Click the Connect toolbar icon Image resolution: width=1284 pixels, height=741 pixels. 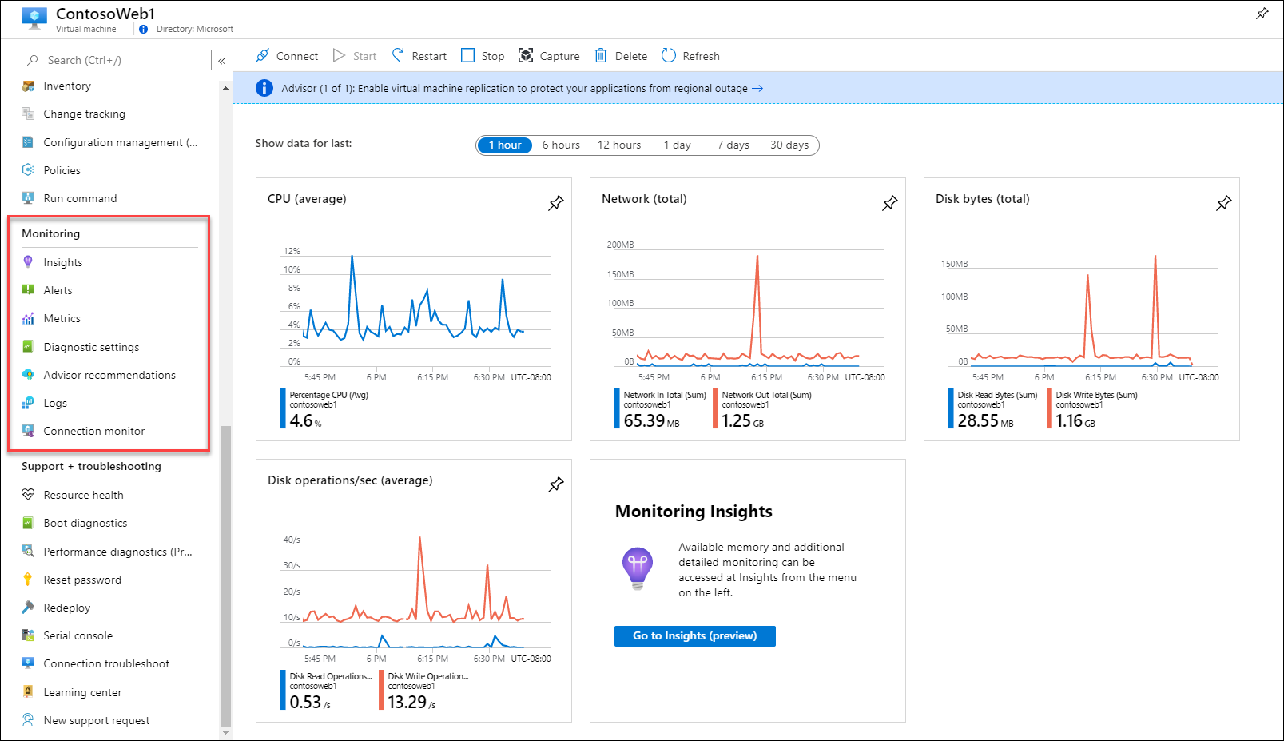click(262, 55)
